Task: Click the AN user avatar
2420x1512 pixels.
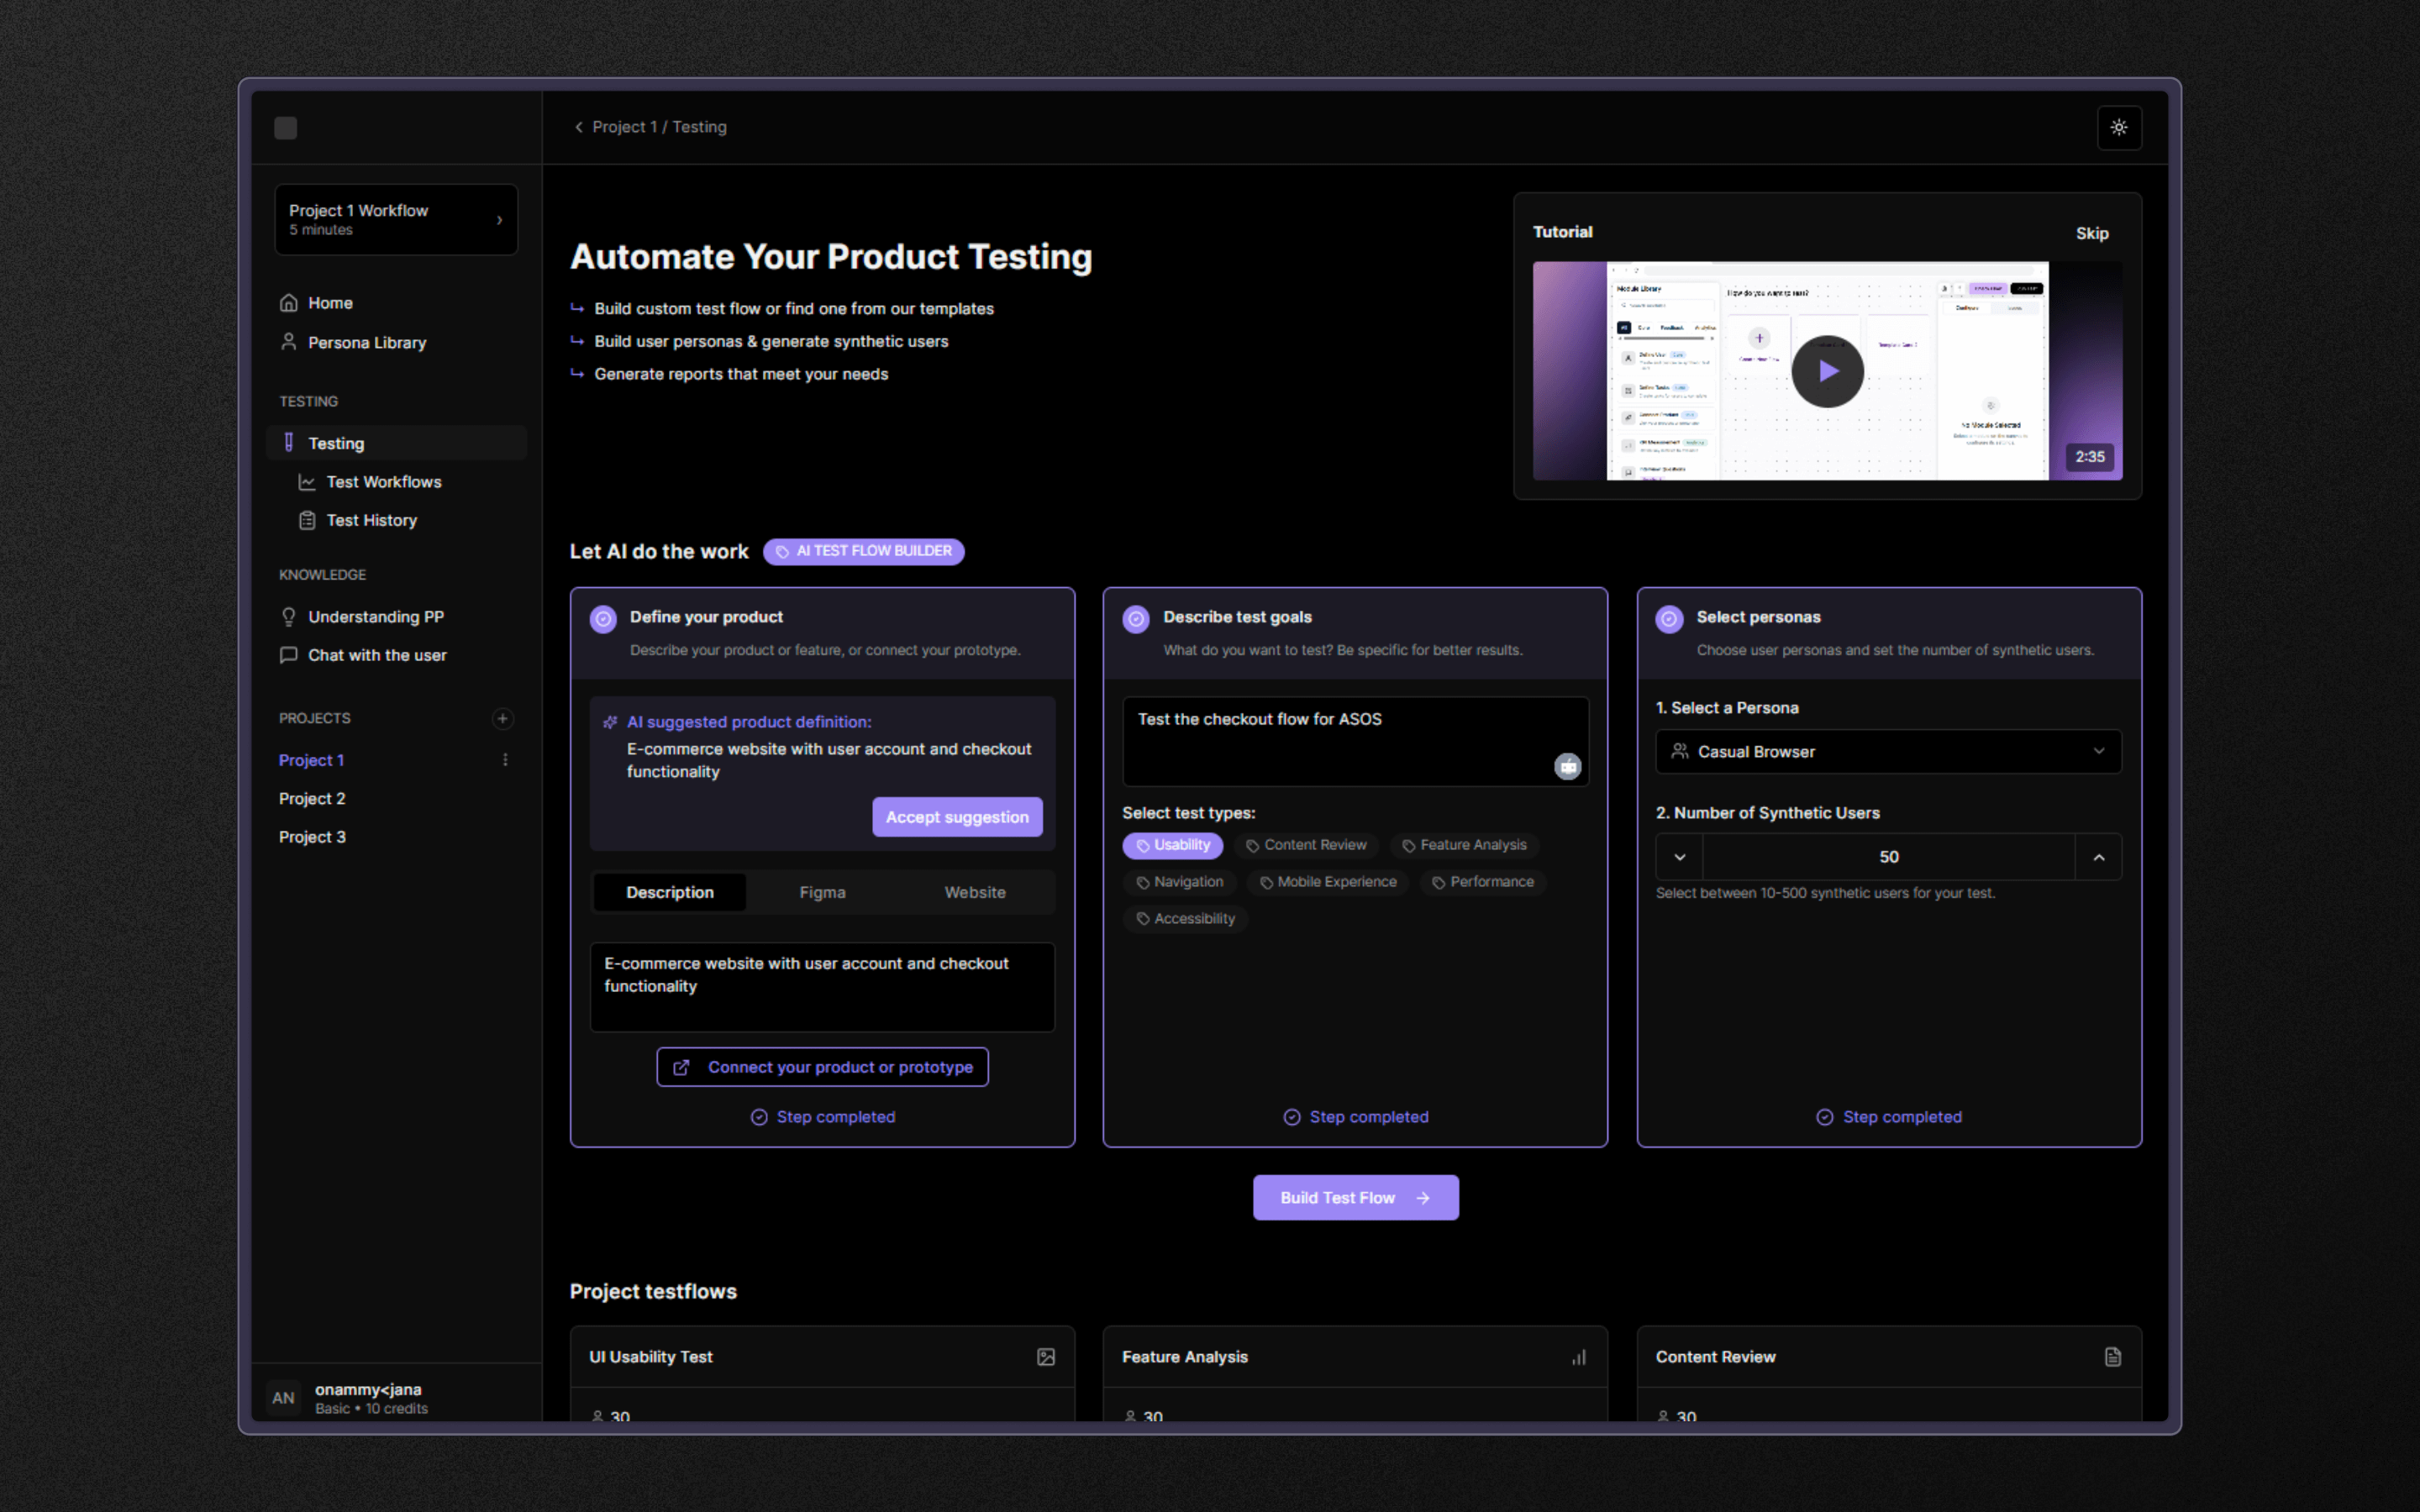Action: (284, 1398)
